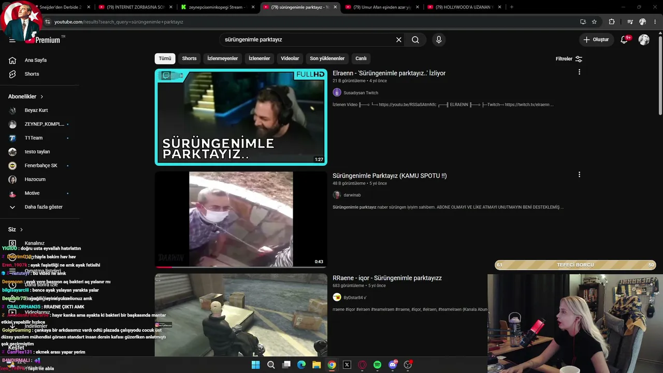Image resolution: width=663 pixels, height=373 pixels.
Task: Open options menu for Elraenn video
Action: [579, 73]
